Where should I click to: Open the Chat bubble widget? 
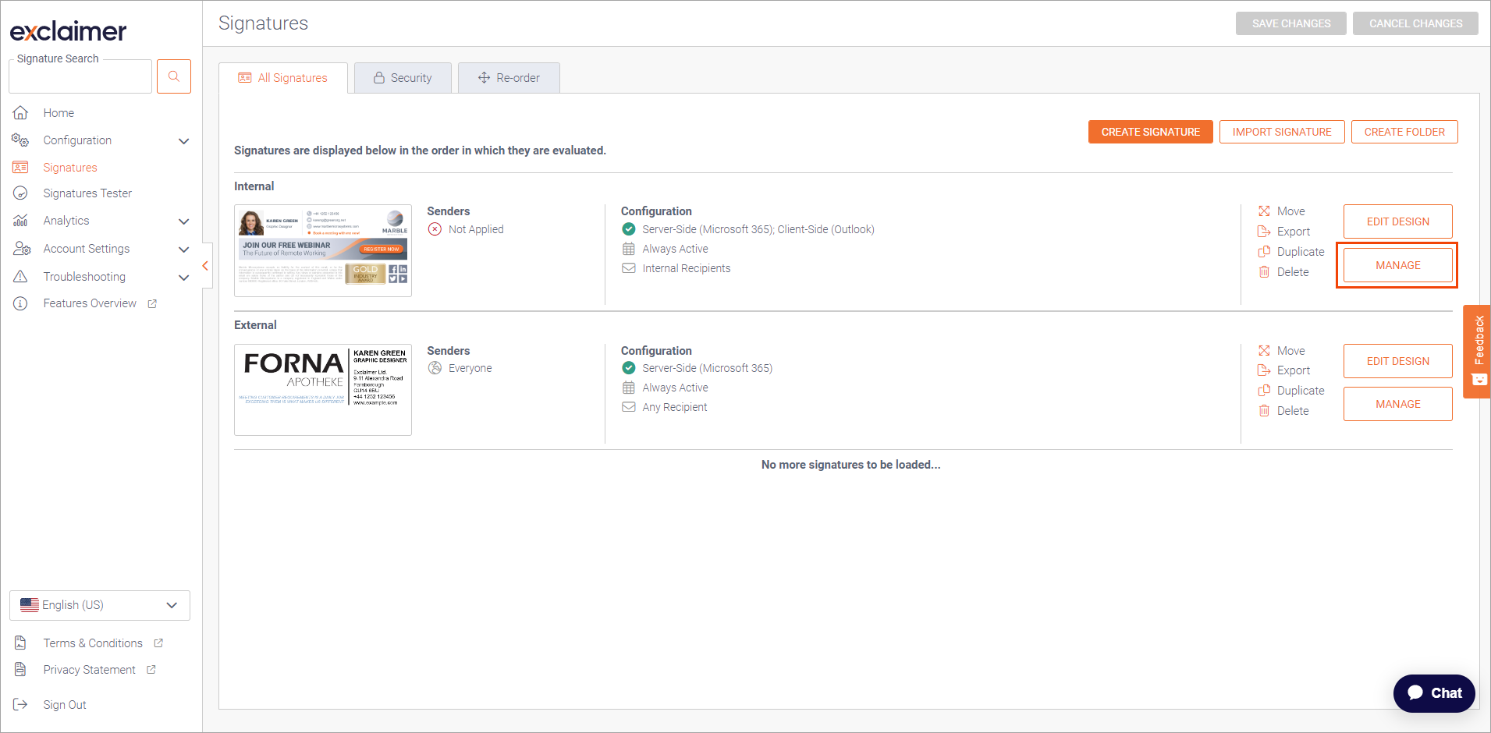(1433, 692)
